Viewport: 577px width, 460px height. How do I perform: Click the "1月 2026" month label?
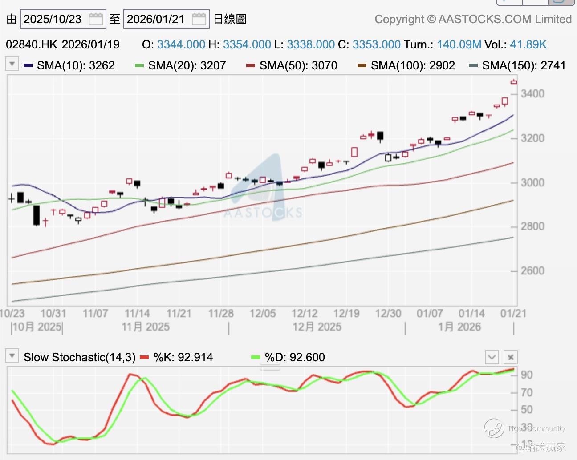tap(459, 327)
